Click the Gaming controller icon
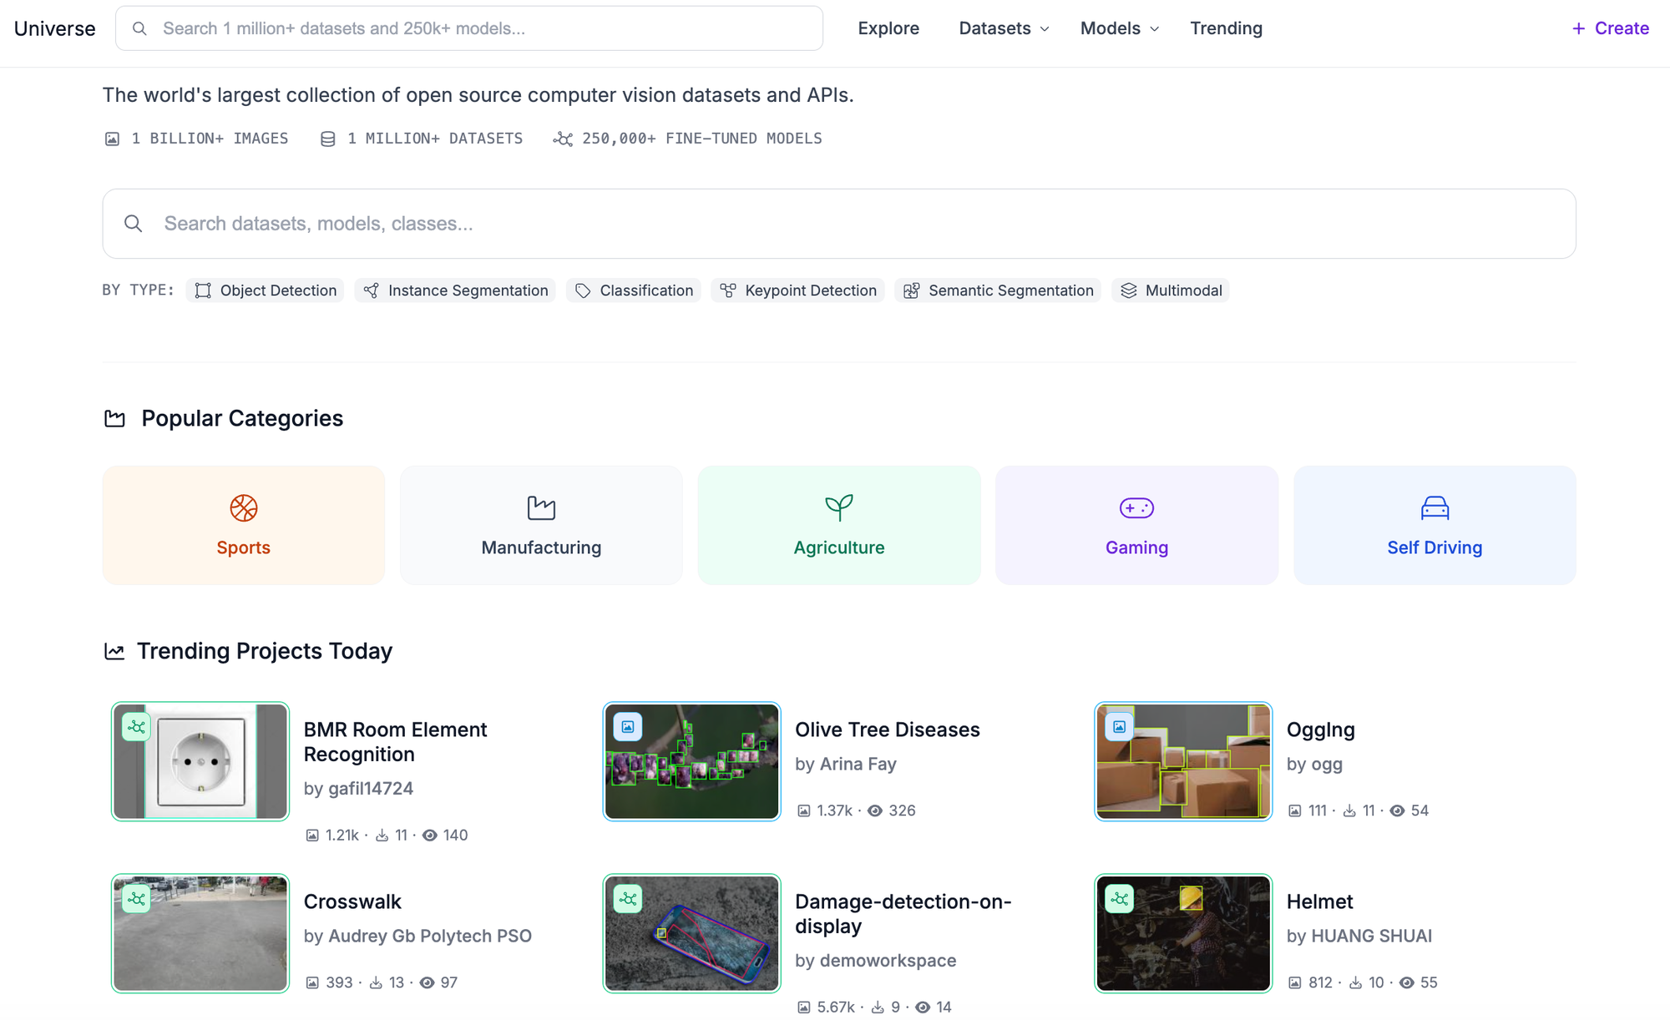1670x1020 pixels. coord(1136,507)
